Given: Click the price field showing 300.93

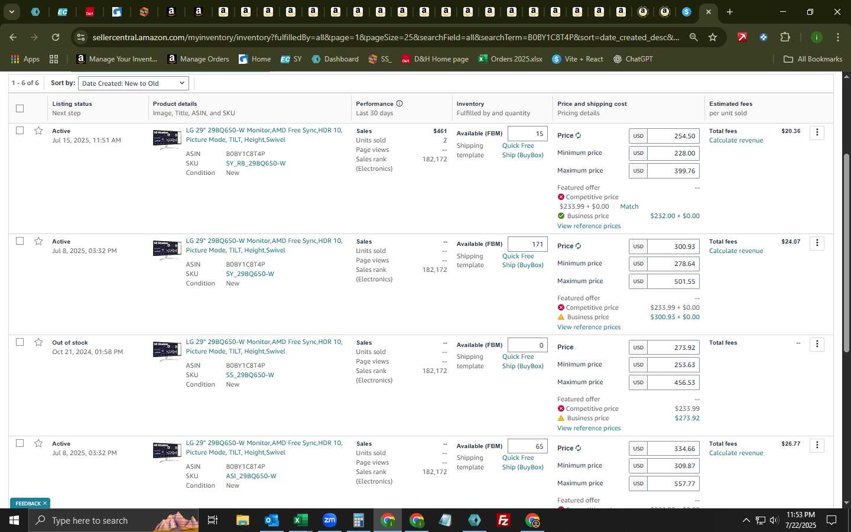Looking at the screenshot, I should pyautogui.click(x=673, y=246).
